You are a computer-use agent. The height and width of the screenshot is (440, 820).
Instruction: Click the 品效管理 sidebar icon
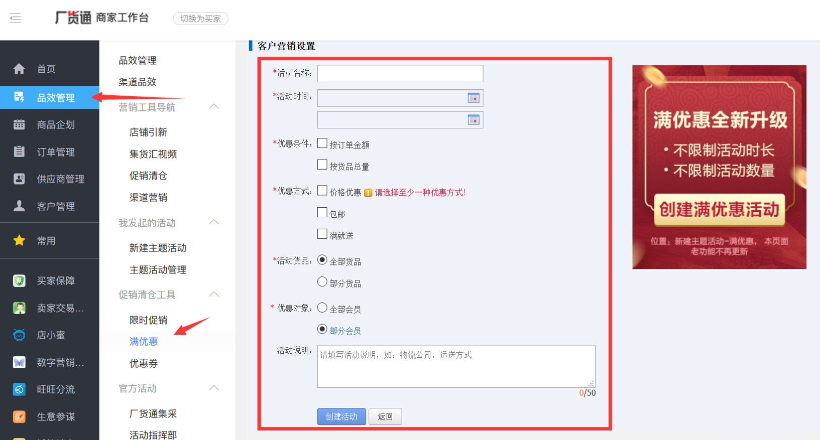click(19, 97)
